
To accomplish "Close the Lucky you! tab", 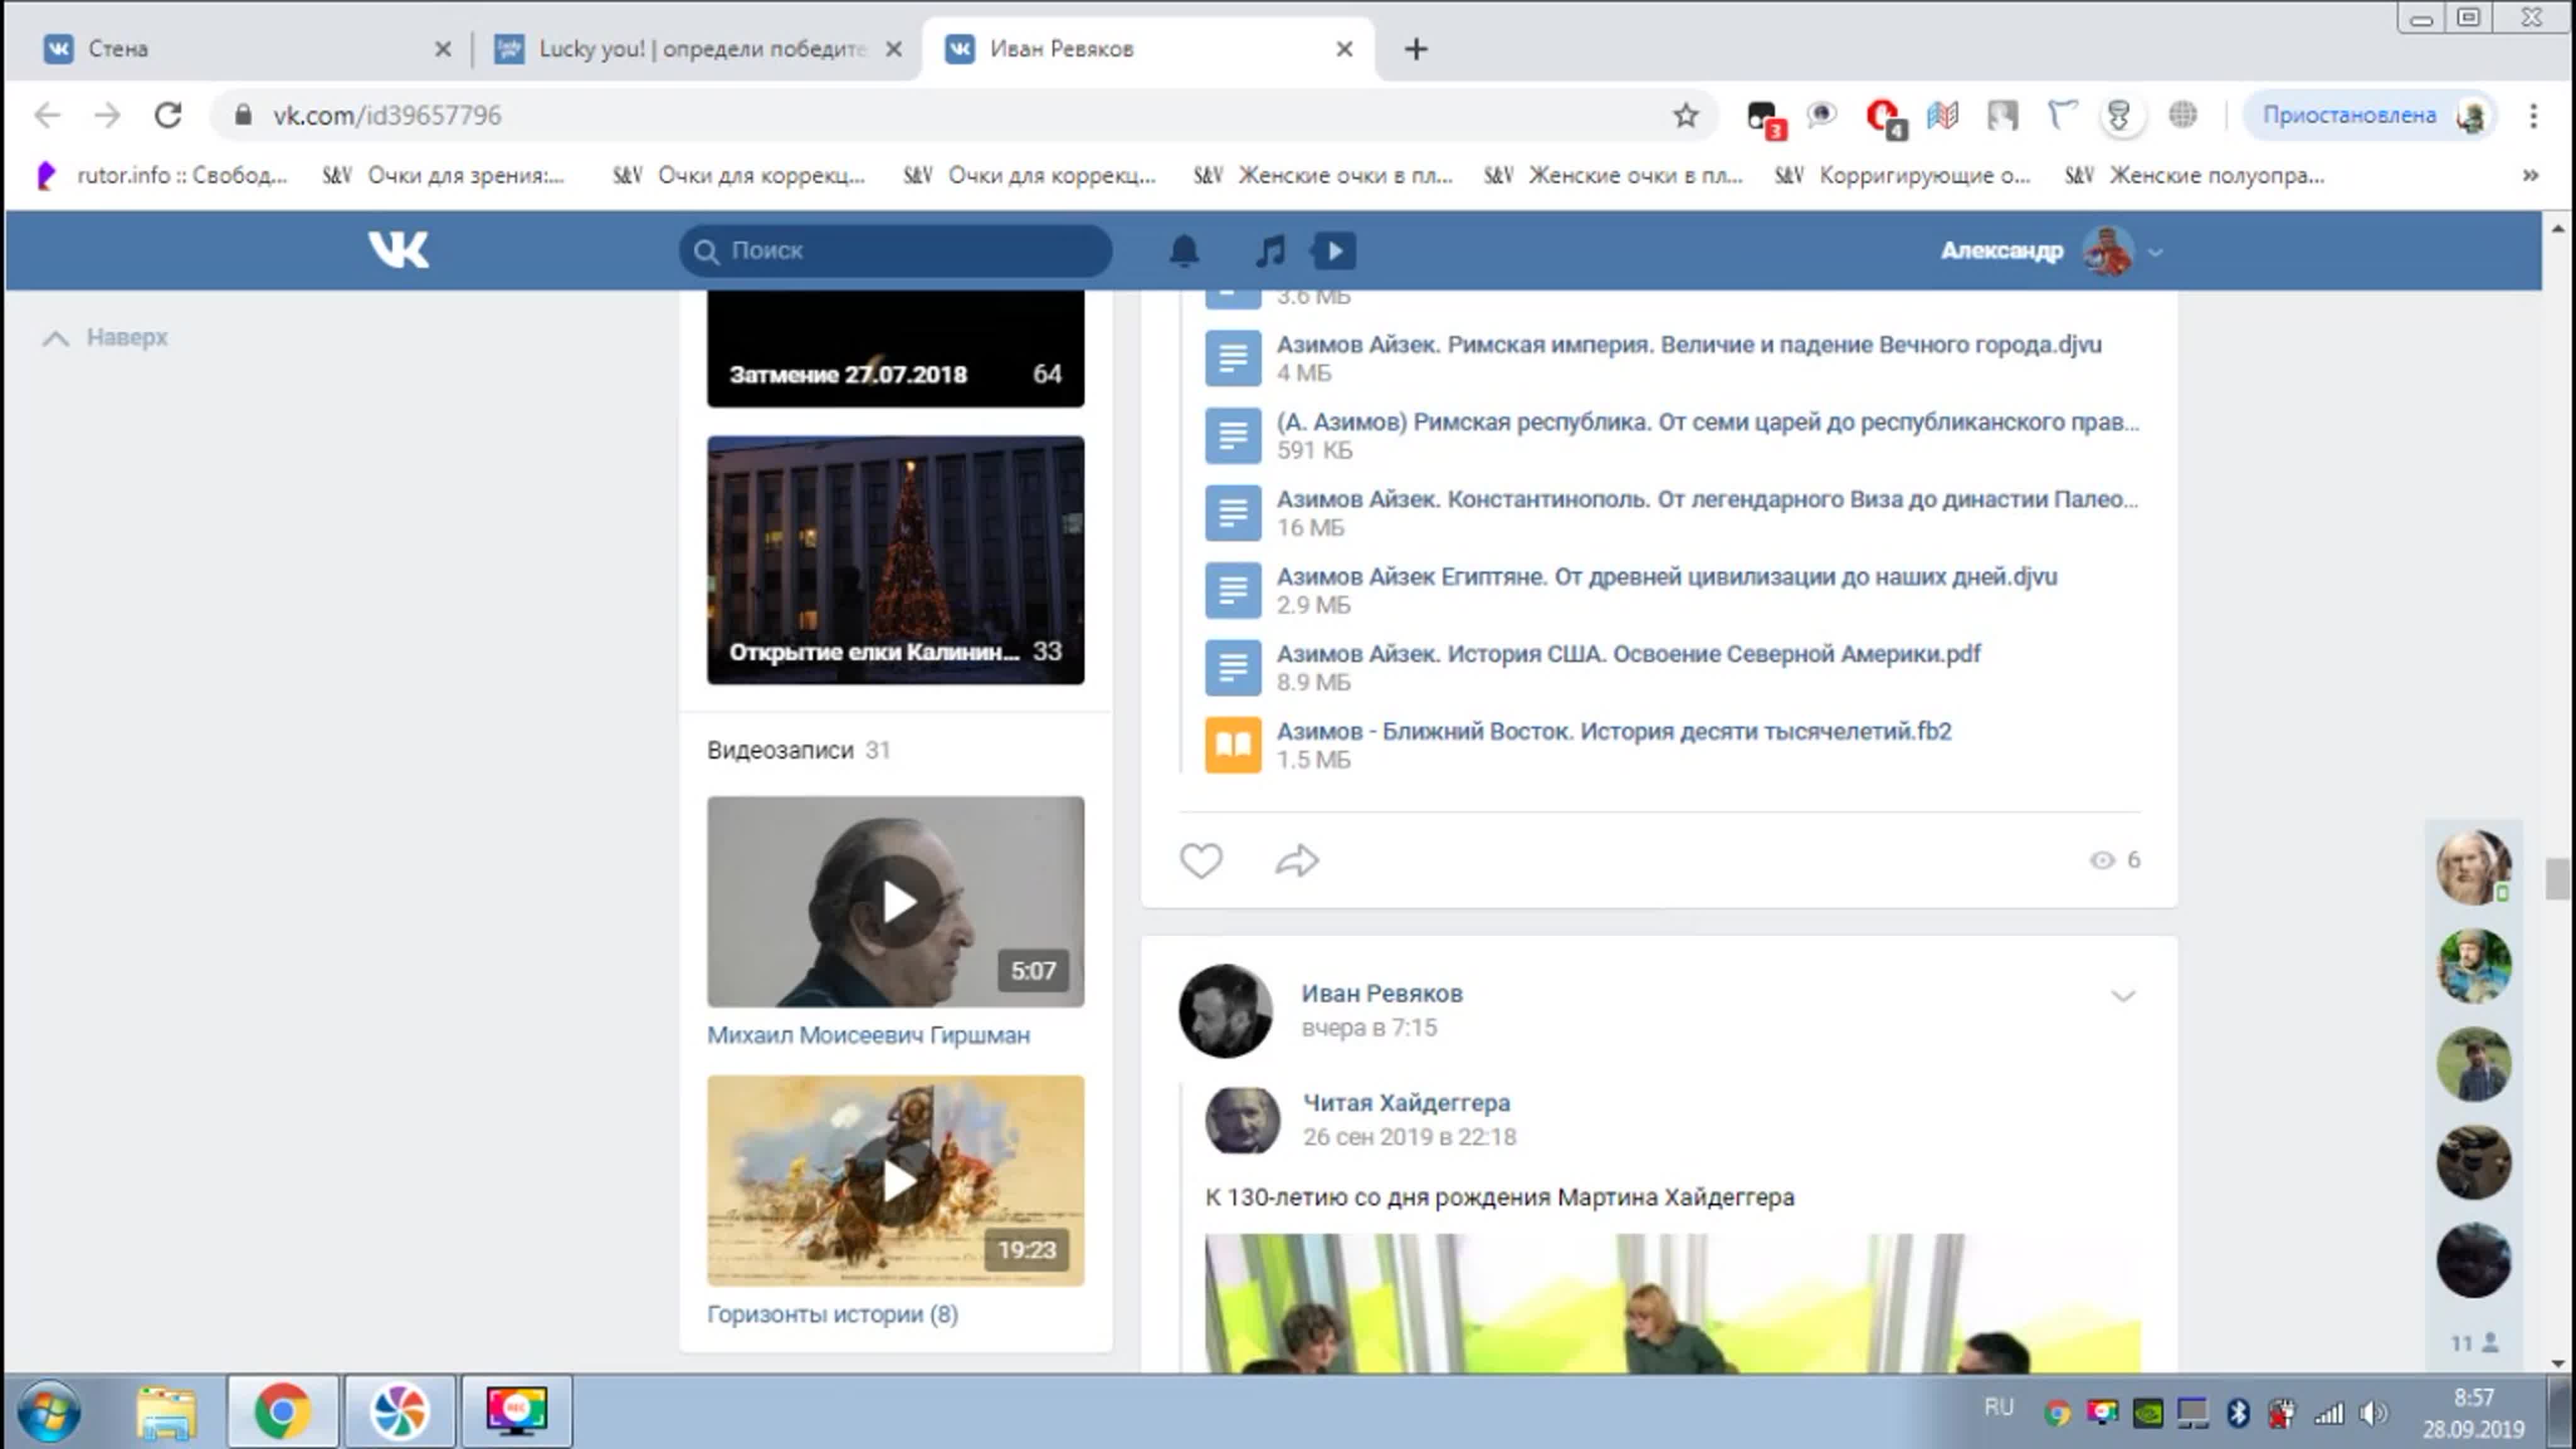I will 894,49.
